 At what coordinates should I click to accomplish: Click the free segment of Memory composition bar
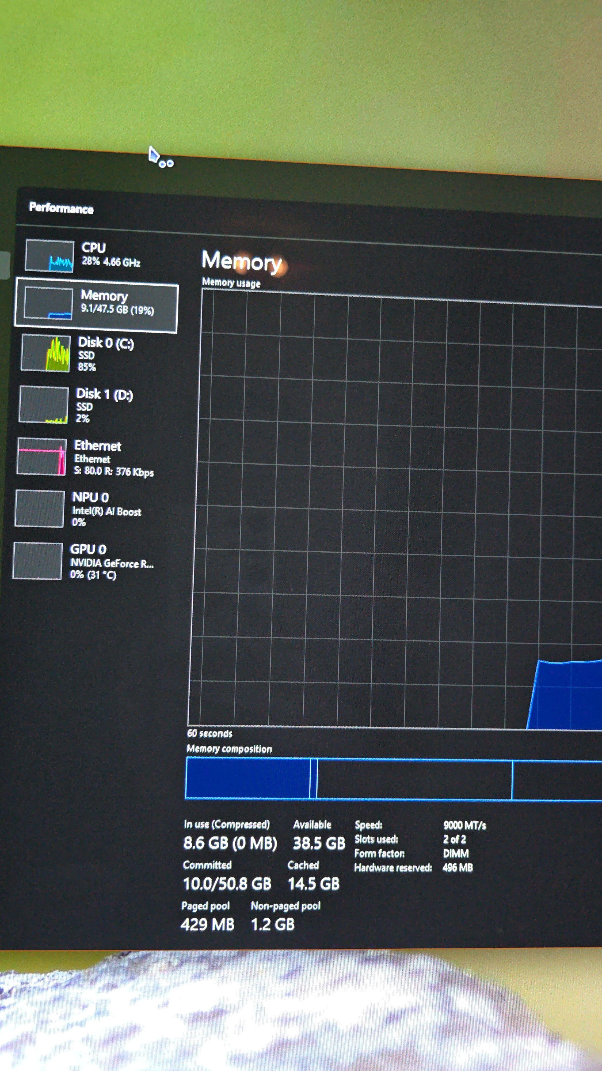pyautogui.click(x=557, y=781)
